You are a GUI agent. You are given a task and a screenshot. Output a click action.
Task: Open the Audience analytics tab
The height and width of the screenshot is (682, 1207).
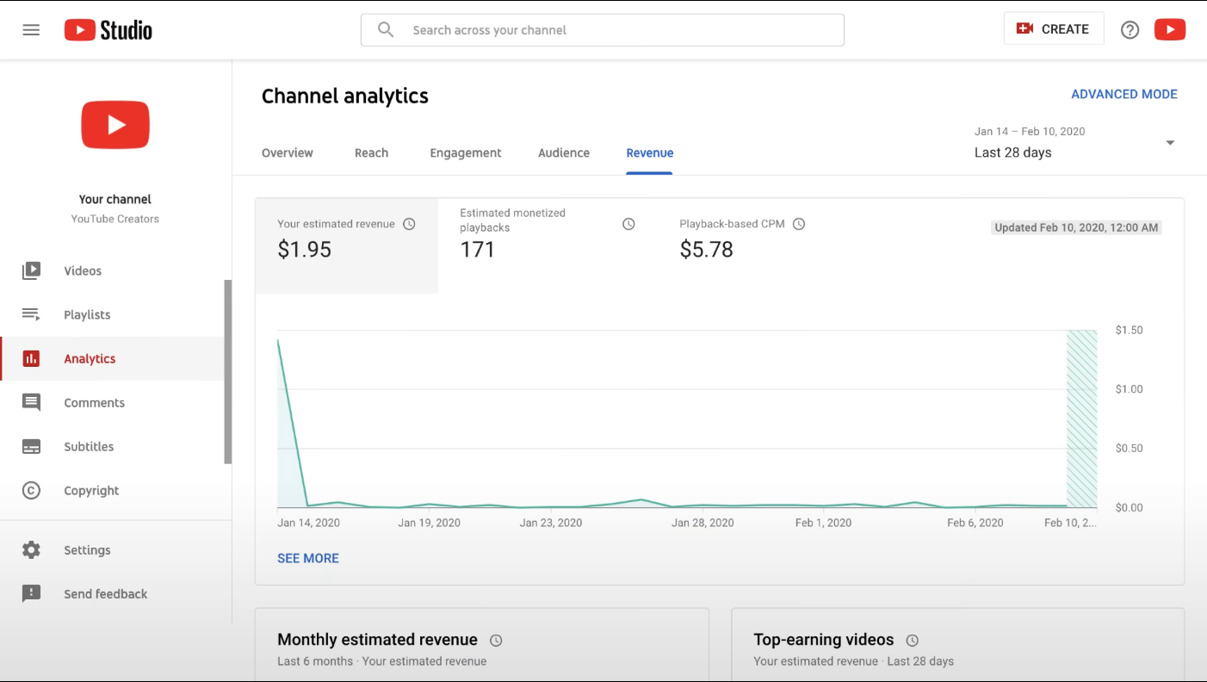tap(563, 152)
